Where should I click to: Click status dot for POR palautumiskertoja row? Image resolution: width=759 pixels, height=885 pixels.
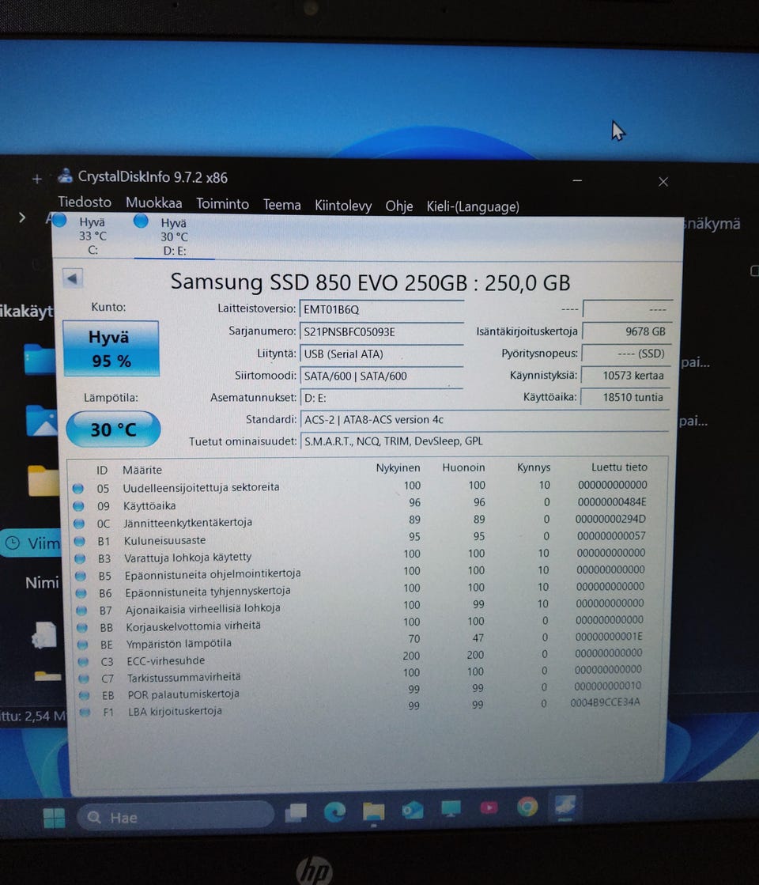click(85, 695)
